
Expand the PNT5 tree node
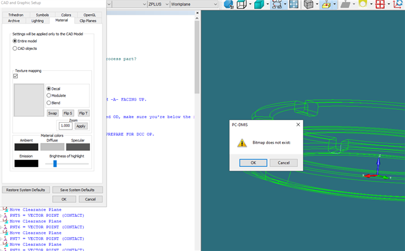(x=1, y=216)
